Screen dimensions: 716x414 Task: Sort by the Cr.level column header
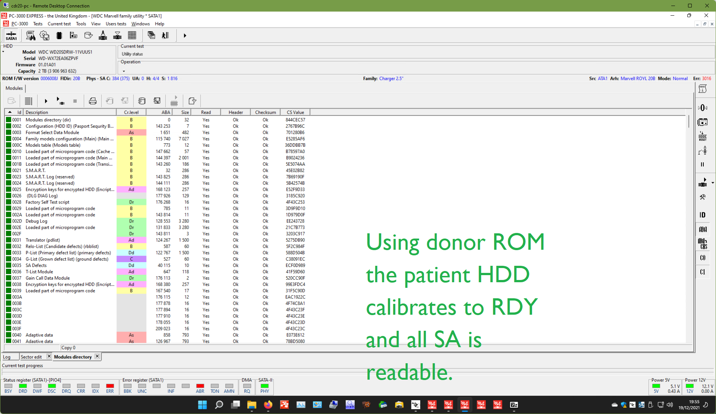pyautogui.click(x=131, y=112)
